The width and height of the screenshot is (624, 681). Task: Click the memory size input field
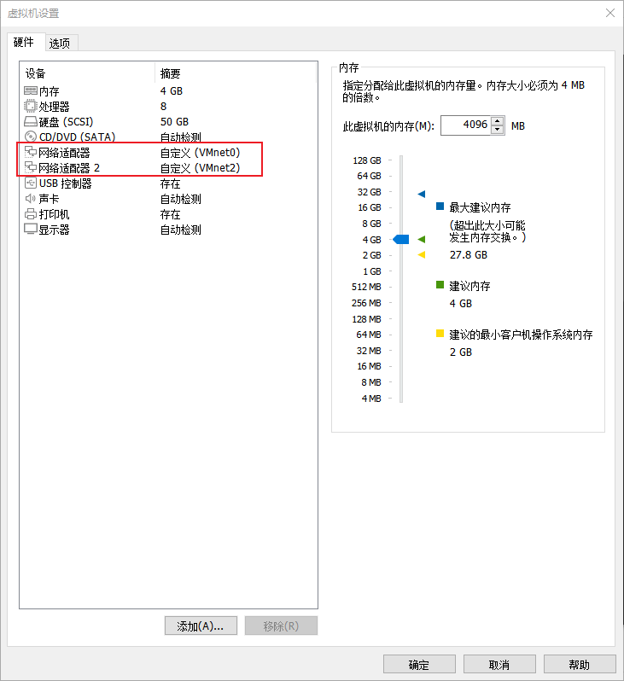pyautogui.click(x=465, y=125)
